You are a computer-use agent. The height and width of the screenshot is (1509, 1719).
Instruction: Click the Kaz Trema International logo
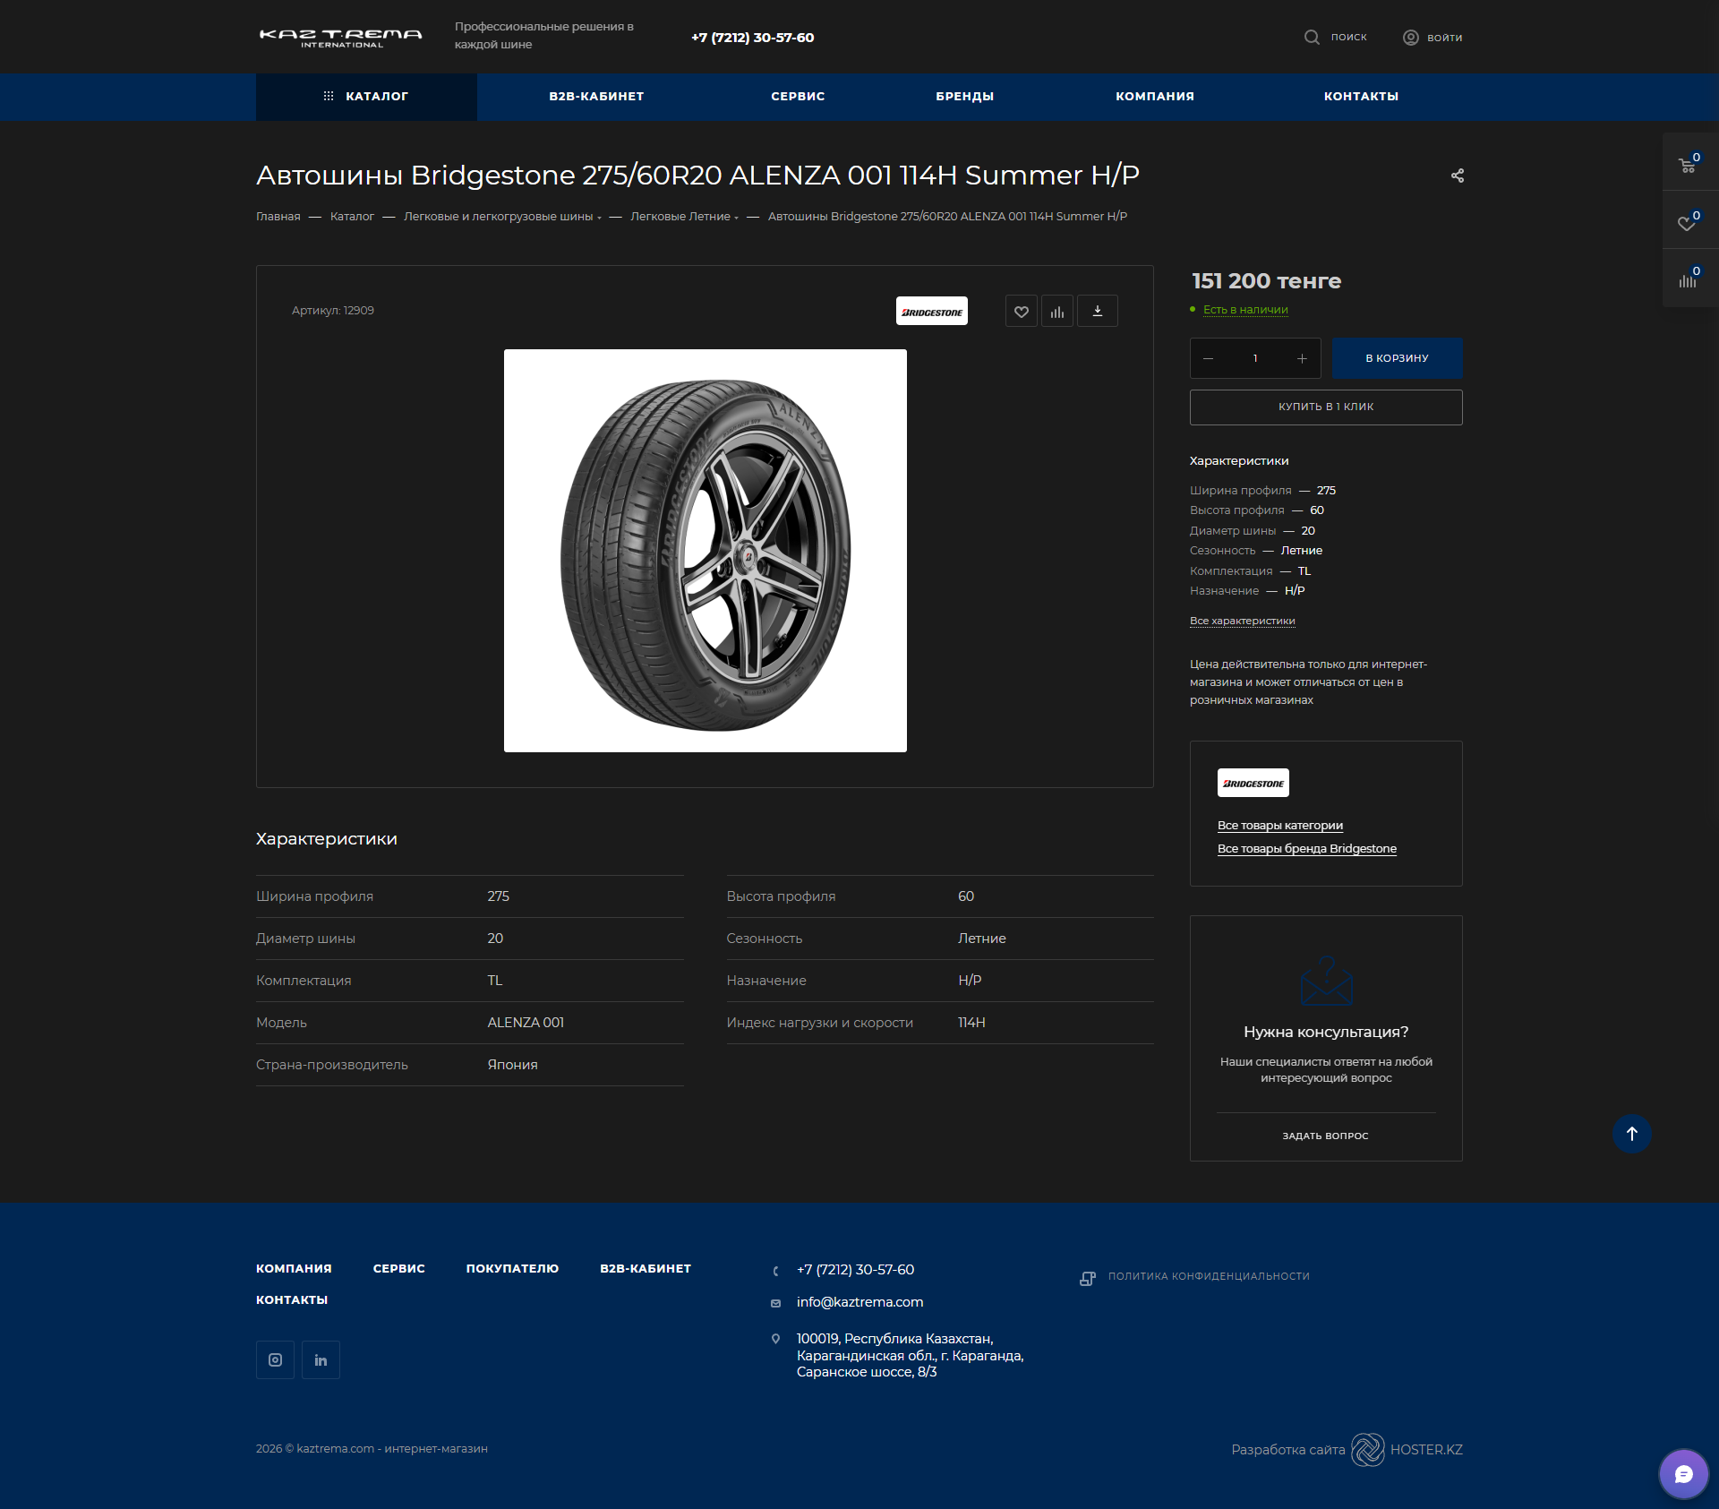340,37
